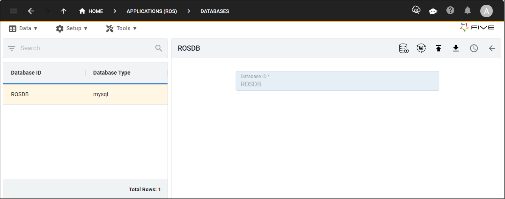Open the cloud inspect icon in the top bar
The width and height of the screenshot is (505, 199).
[416, 11]
